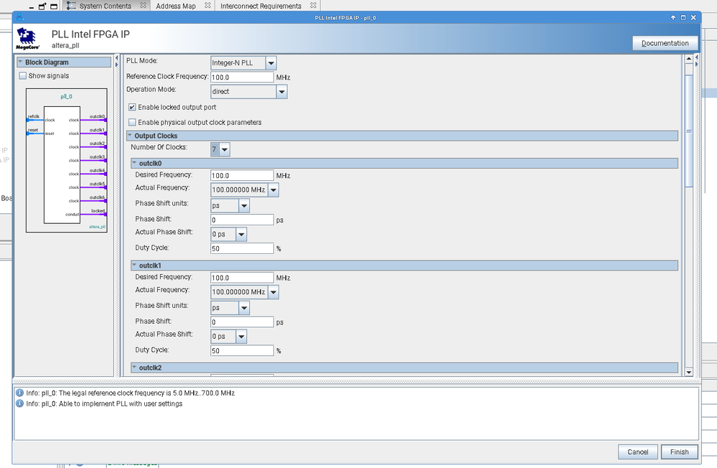Close the System Contents tab
Image resolution: width=717 pixels, height=468 pixels.
tap(143, 6)
